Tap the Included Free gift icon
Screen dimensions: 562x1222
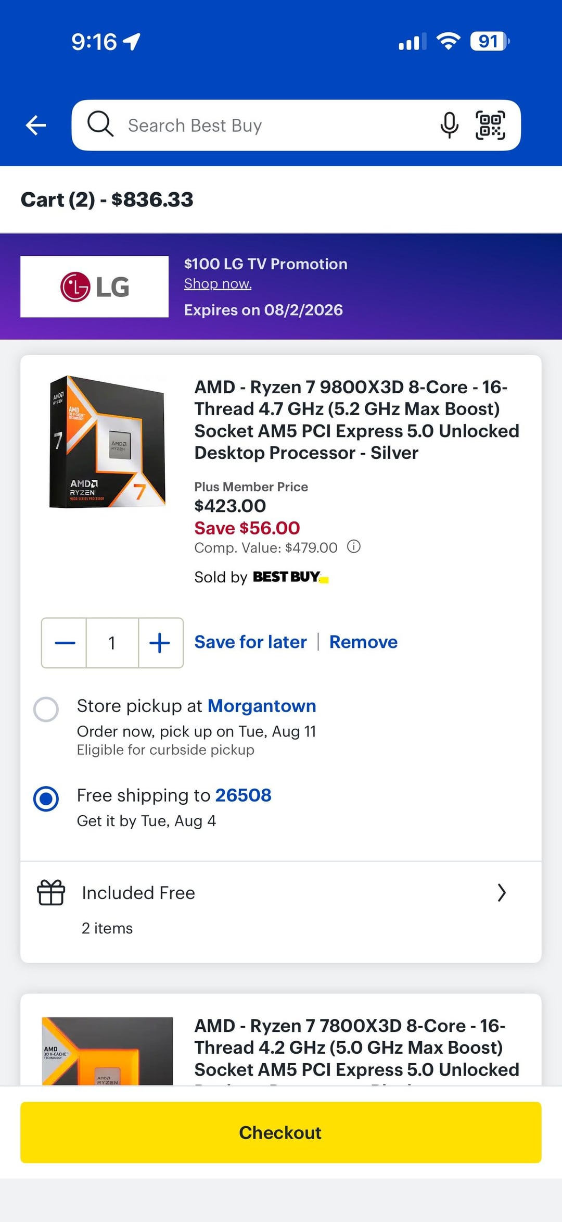pos(51,893)
